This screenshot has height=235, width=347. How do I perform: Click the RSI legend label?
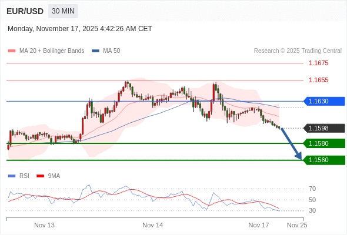point(24,176)
